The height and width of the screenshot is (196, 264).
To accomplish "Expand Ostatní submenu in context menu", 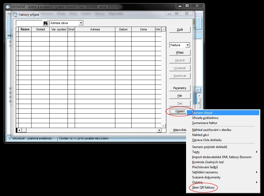I will click(x=223, y=182).
